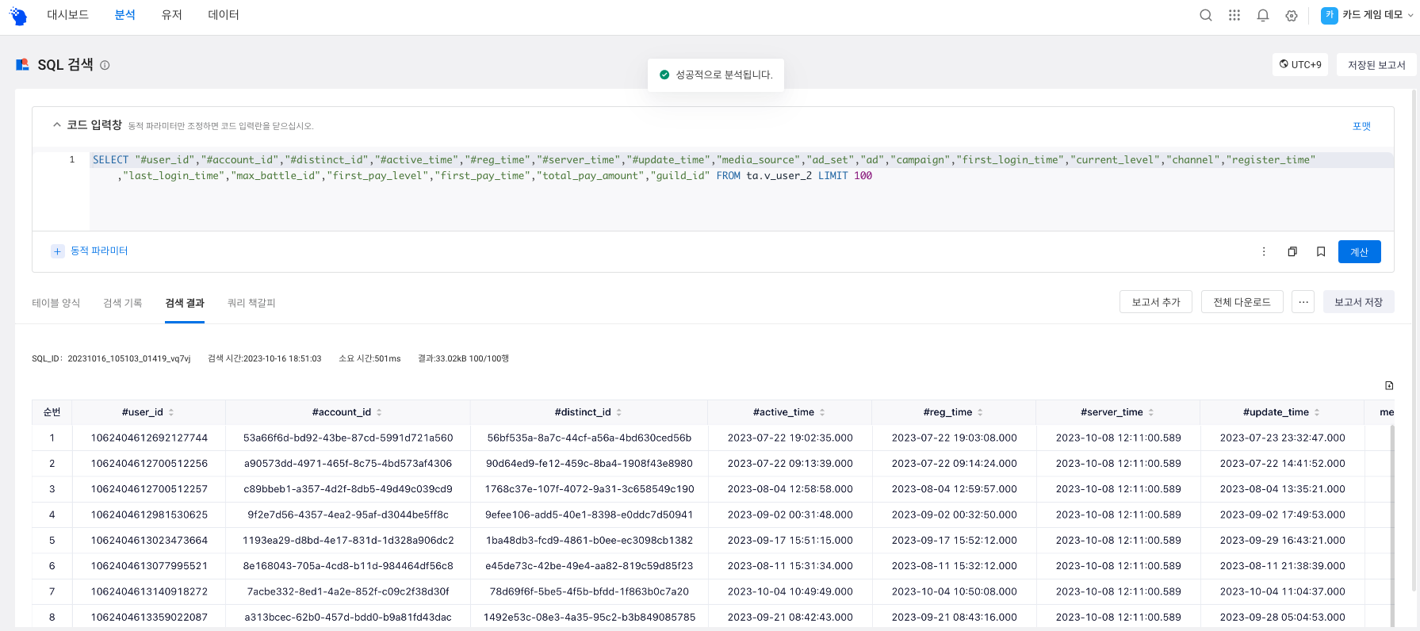Open the search magnifier icon
1420x631 pixels.
tap(1206, 15)
